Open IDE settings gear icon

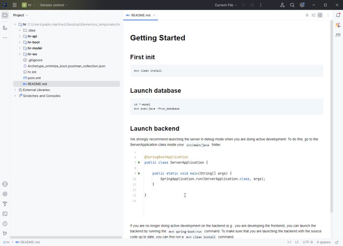(x=302, y=5)
